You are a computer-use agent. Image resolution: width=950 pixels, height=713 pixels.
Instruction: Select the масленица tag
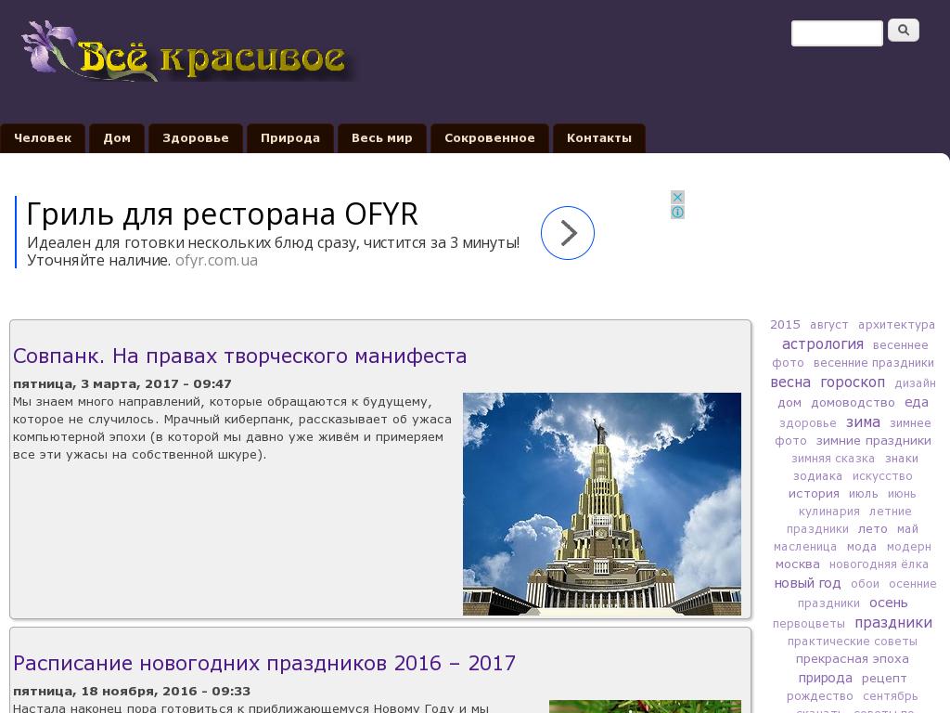pyautogui.click(x=804, y=547)
